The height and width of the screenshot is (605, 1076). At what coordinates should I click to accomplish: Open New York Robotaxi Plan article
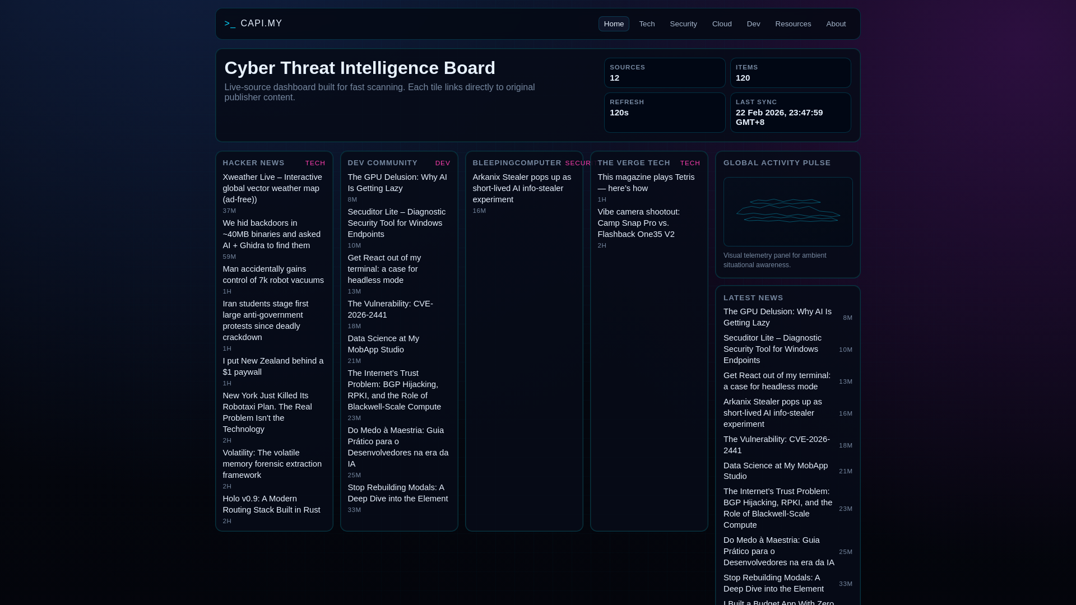coord(273,412)
